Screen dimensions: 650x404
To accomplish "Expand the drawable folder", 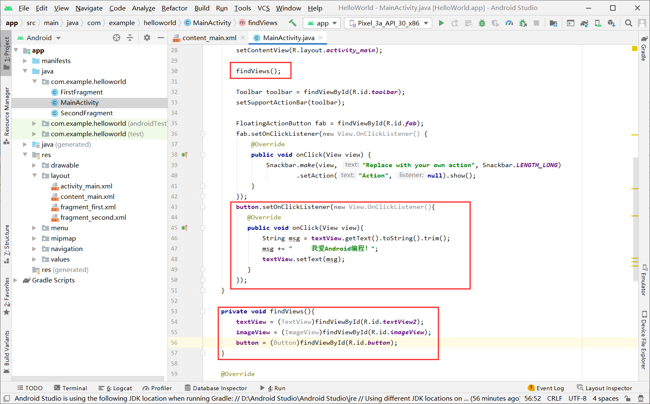I will tap(35, 165).
